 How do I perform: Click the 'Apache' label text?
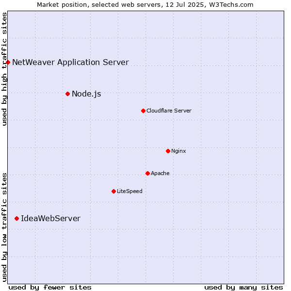[x=160, y=173]
